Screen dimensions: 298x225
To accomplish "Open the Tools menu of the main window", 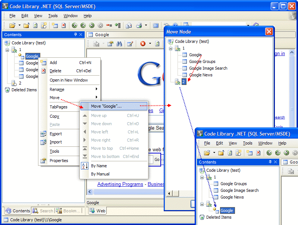I will click(x=53, y=16).
